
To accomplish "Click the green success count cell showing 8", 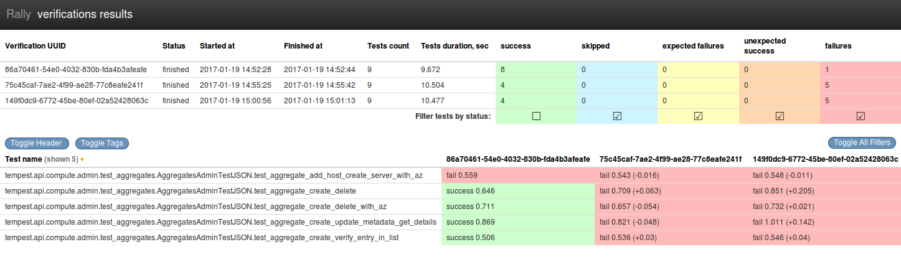I will pyautogui.click(x=535, y=70).
